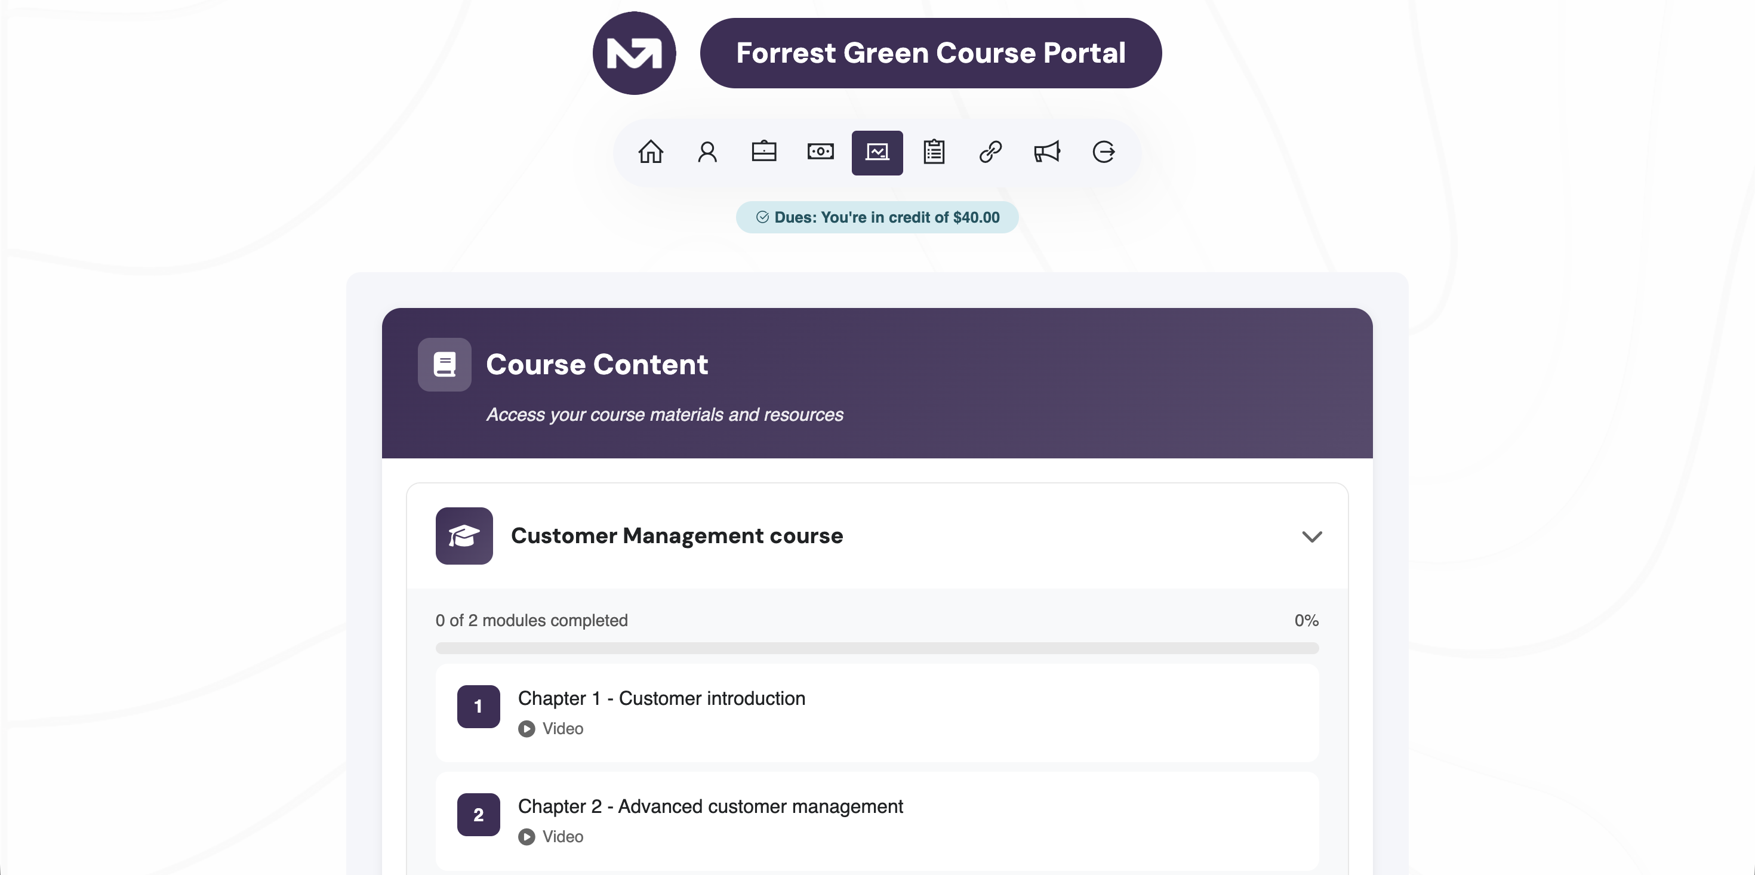The height and width of the screenshot is (875, 1755).
Task: Click the Video play icon under Chapter 1
Action: (x=526, y=729)
